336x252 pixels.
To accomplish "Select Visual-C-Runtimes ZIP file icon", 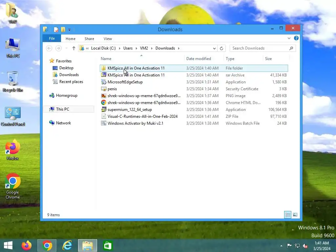I will tap(103, 116).
